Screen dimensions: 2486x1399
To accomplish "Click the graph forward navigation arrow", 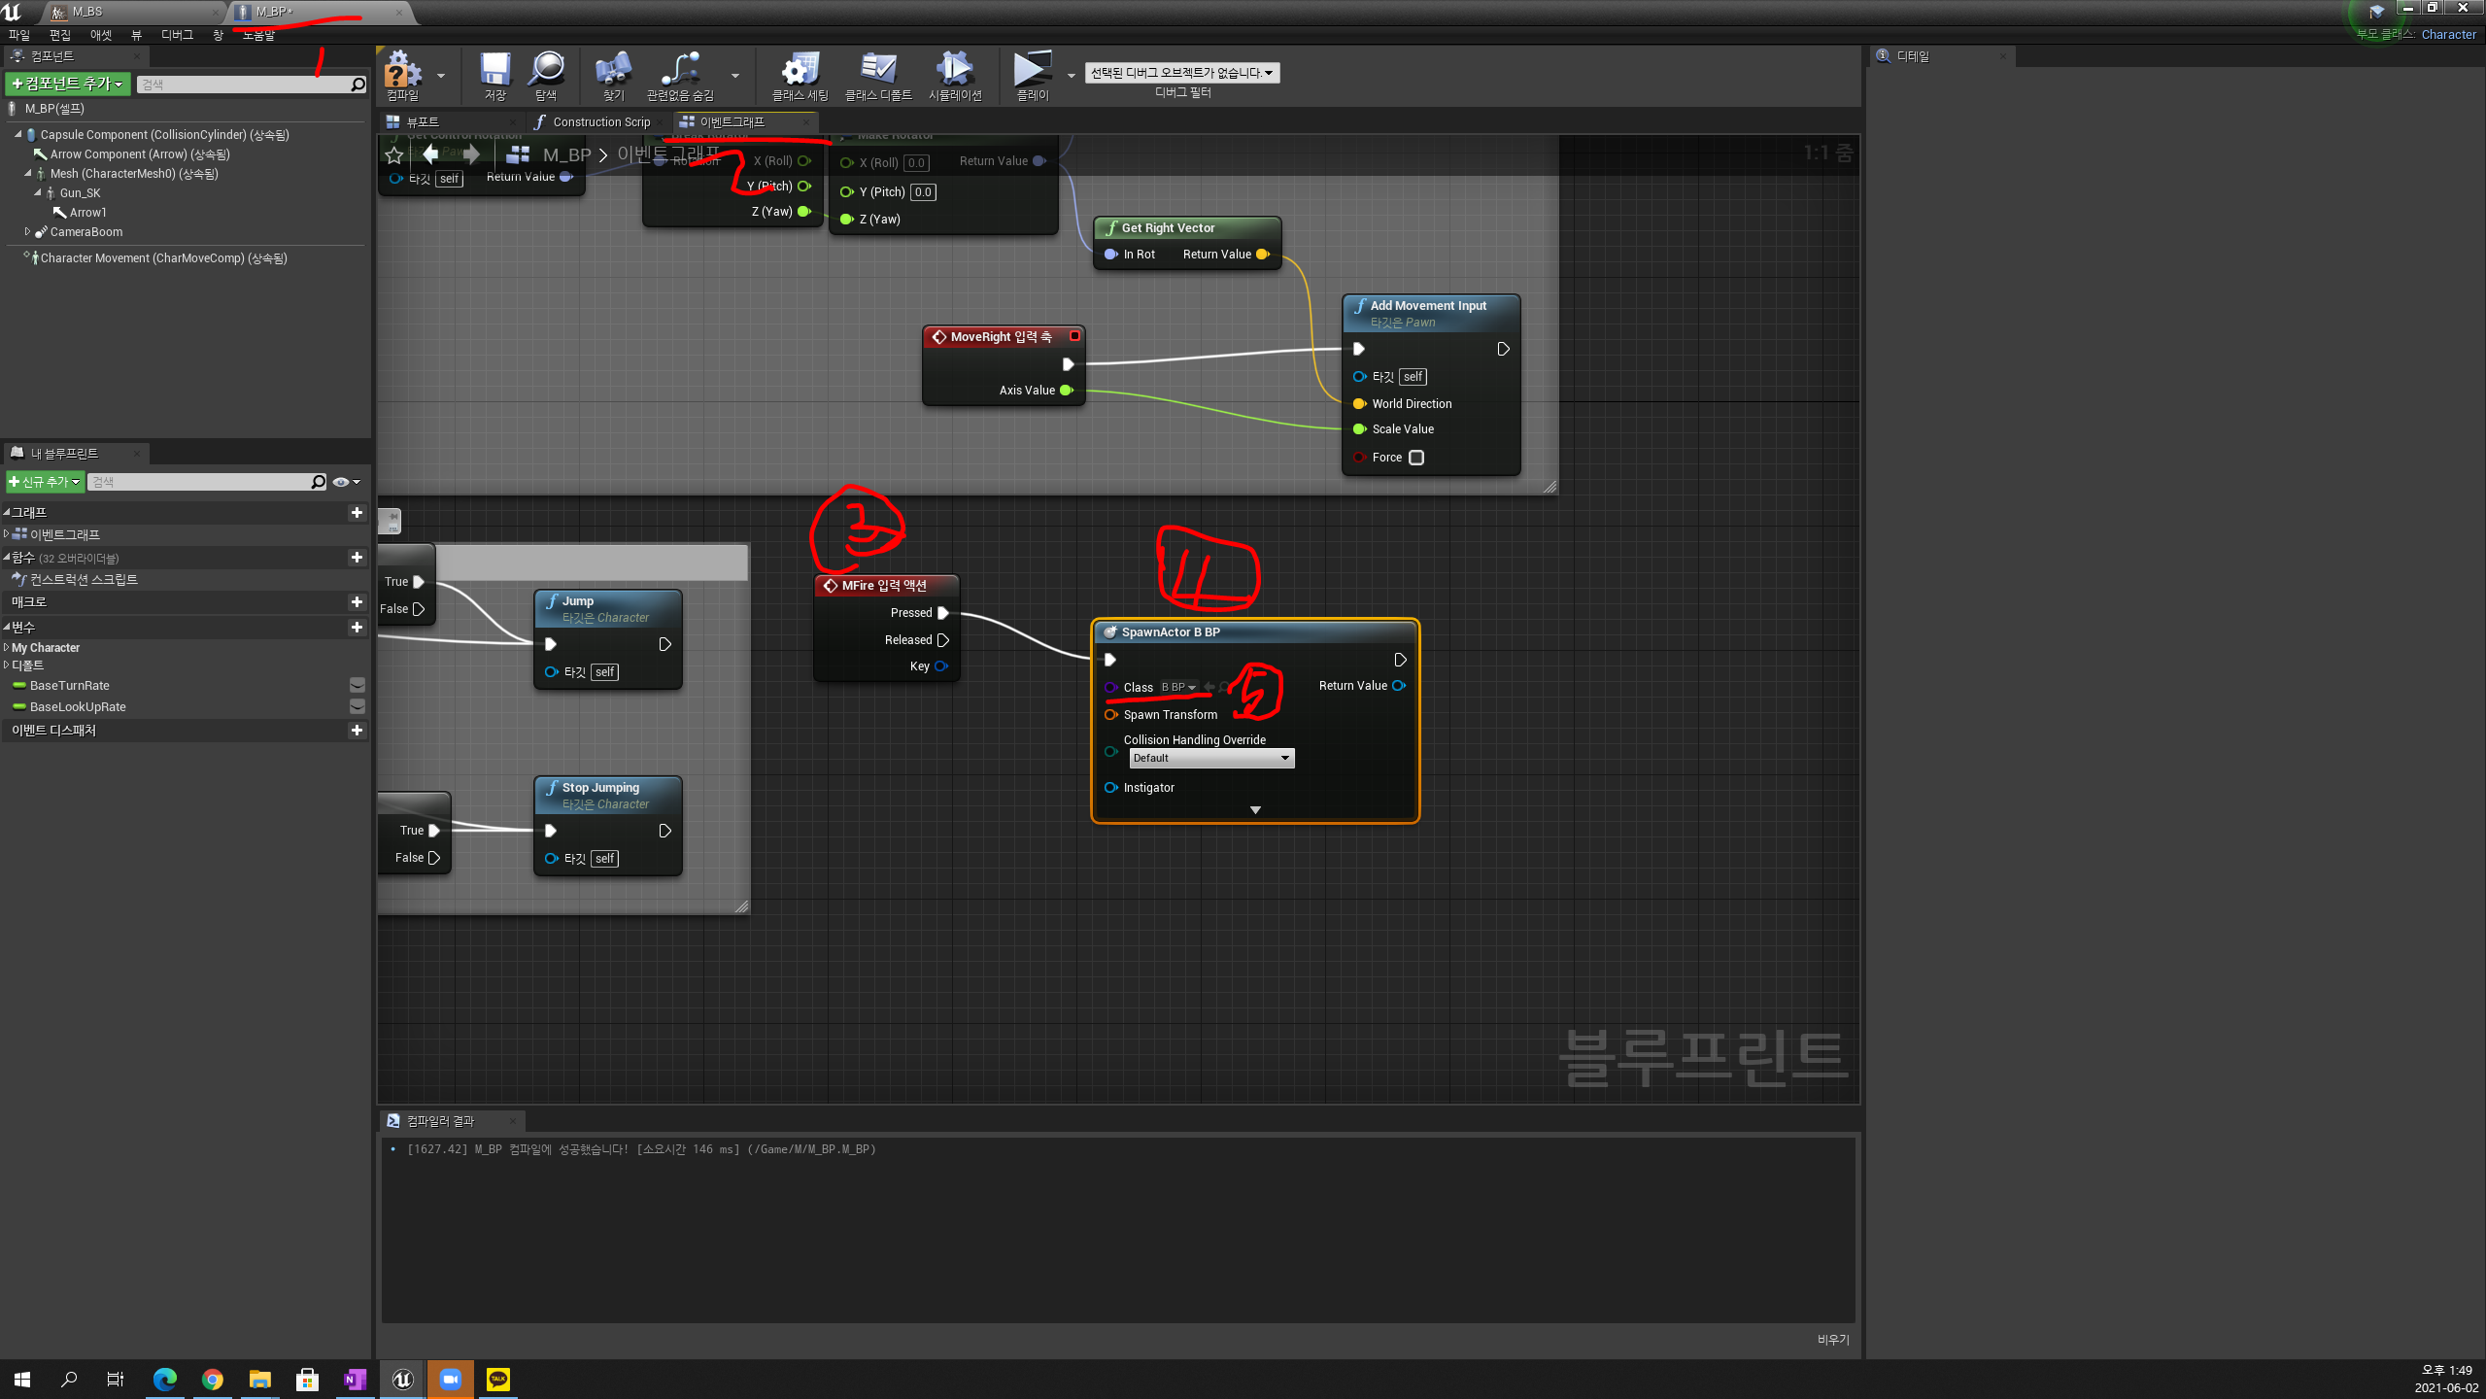I will [x=471, y=154].
